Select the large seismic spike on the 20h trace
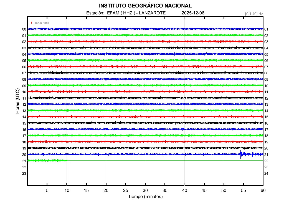The image size is (284, 213). pyautogui.click(x=241, y=154)
